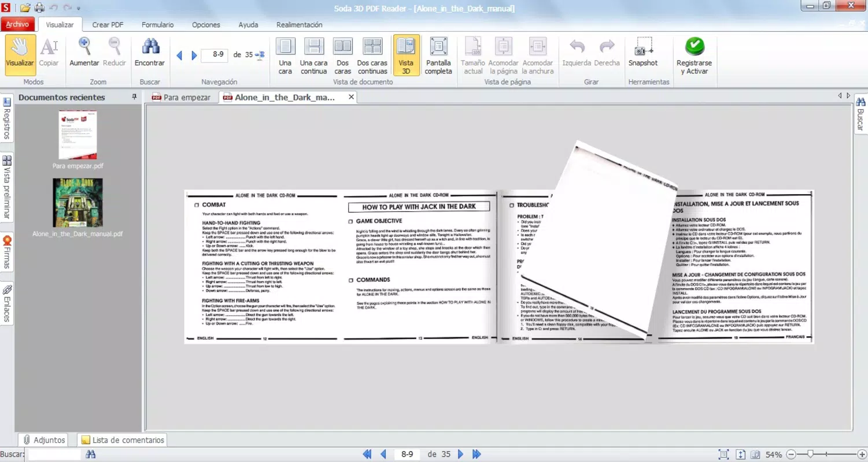Select the Visualizar hand mode tool
The height and width of the screenshot is (462, 868).
20,55
